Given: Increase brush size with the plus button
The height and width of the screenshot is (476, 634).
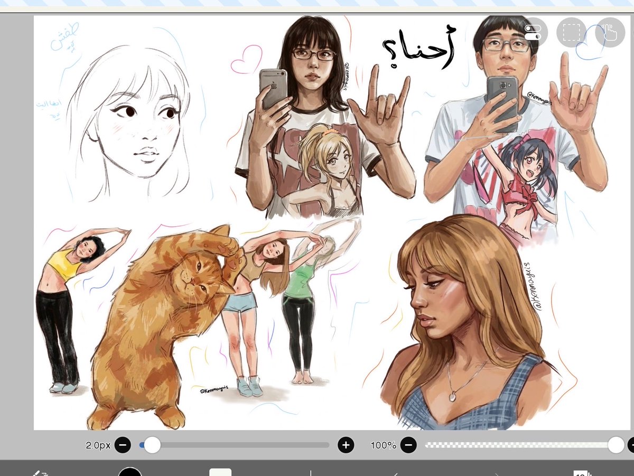Looking at the screenshot, I should [x=346, y=445].
